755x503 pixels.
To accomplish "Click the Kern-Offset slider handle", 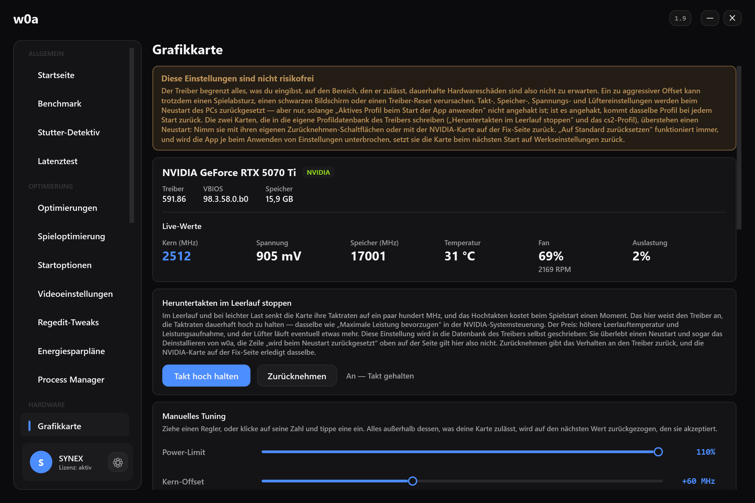I will 413,481.
